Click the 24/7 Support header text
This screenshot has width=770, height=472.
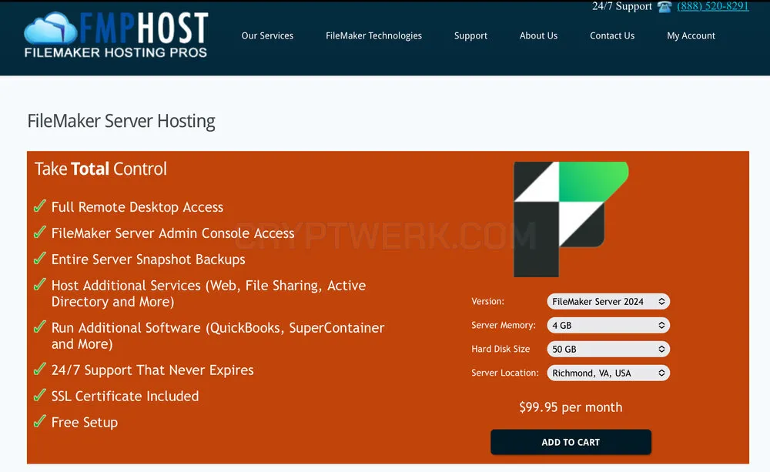[x=621, y=6]
